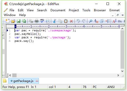Viewport: 127px width, 91px height.
Task: Print the document using printer icon
Action: [37, 21]
